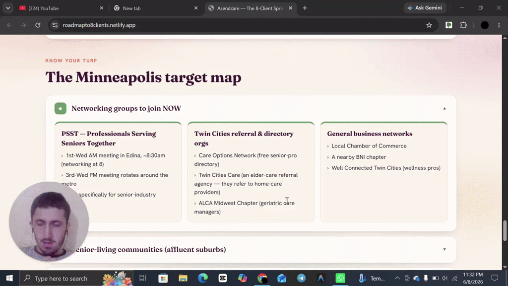Click the green Networking groups section icon
This screenshot has width=508, height=286.
click(60, 109)
